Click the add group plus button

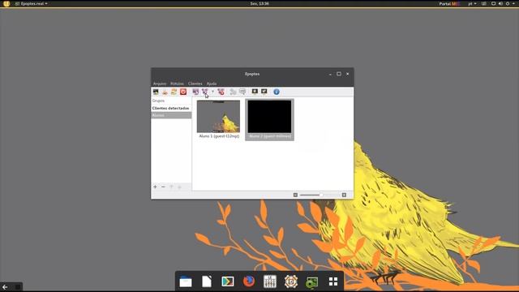(155, 187)
